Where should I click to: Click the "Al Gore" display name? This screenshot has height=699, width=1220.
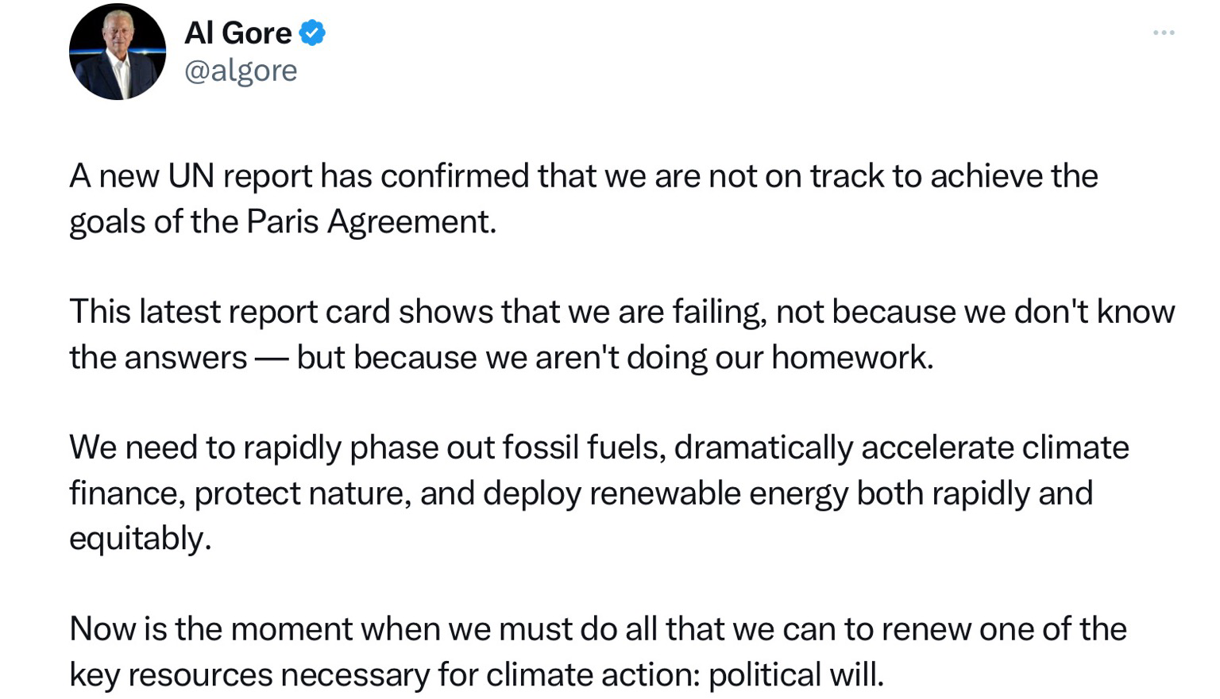tap(237, 33)
